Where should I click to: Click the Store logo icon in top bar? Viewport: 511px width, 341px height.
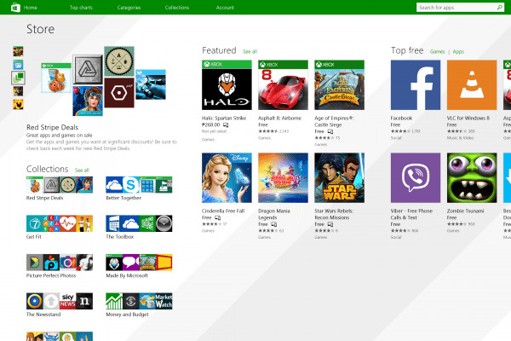[15, 7]
